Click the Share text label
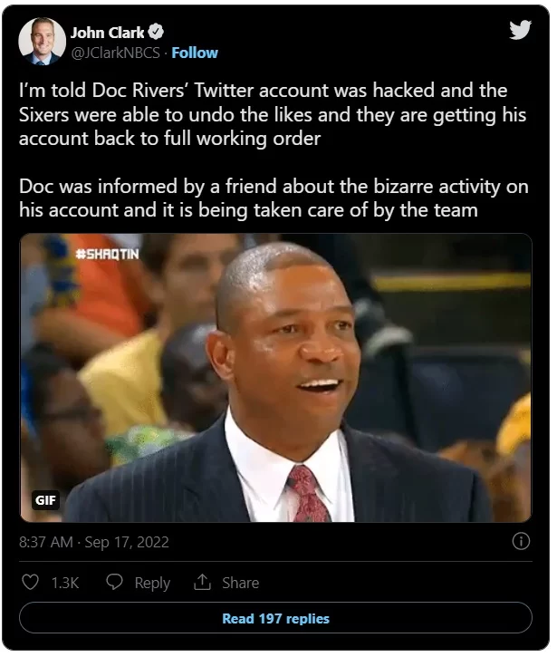 [x=240, y=583]
